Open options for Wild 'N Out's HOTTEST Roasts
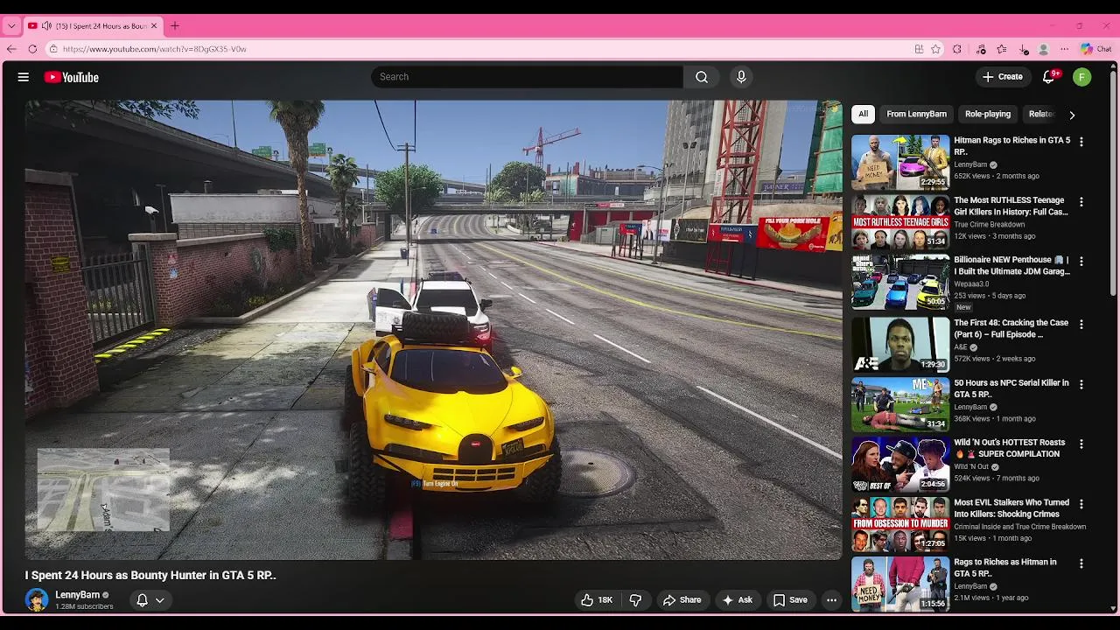The height and width of the screenshot is (630, 1120). 1081,444
